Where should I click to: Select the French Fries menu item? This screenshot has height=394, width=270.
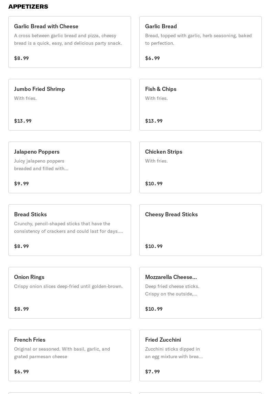tap(69, 355)
